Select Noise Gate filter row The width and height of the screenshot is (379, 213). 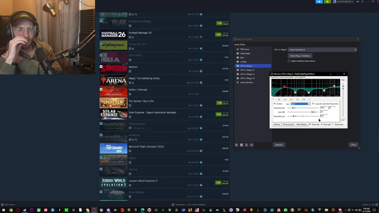[253, 54]
